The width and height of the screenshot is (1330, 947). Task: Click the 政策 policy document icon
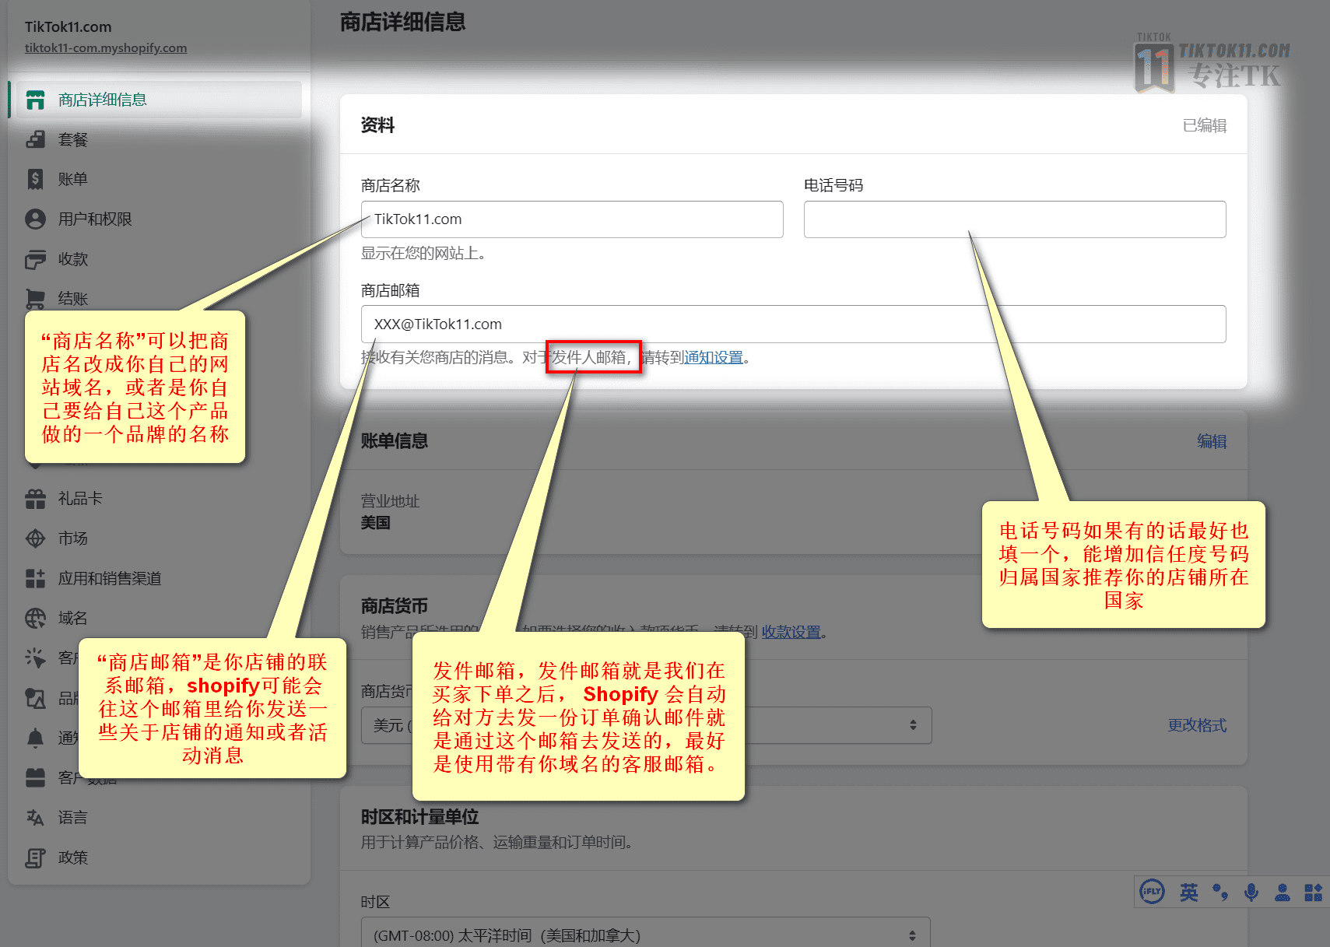[x=35, y=858]
